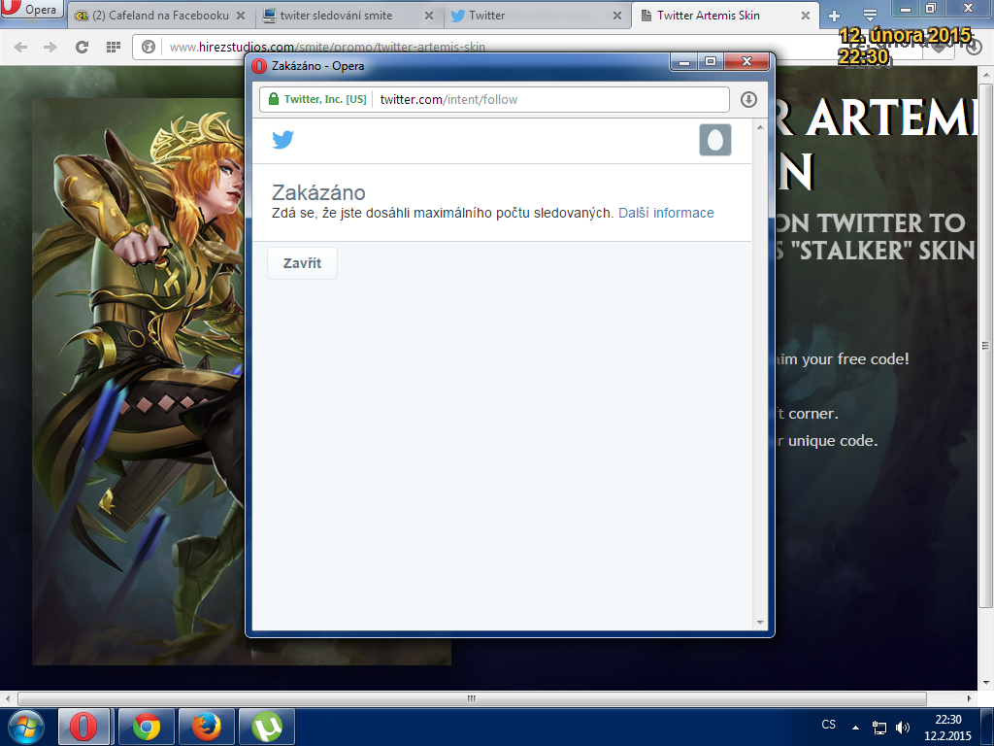
Task: Click the Twitter bird logo
Action: point(282,140)
